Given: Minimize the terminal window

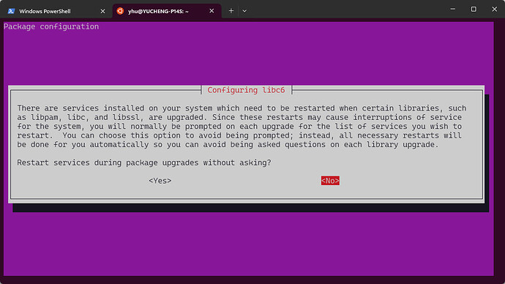Looking at the screenshot, I should [x=453, y=9].
